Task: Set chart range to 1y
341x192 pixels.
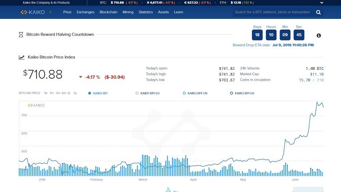Action: pos(69,93)
